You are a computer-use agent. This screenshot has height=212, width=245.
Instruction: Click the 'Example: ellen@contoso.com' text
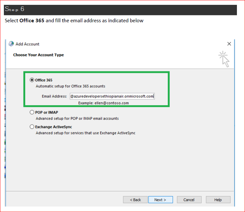point(103,103)
